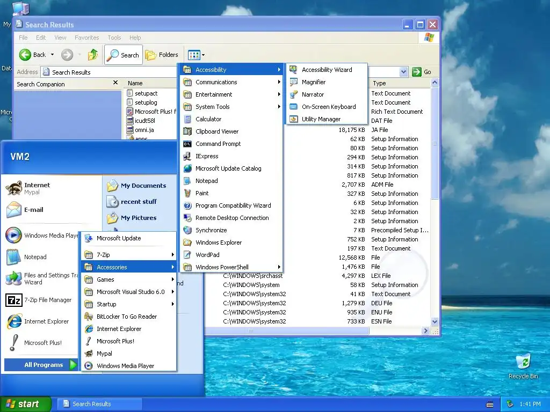Expand Microsoft Visual Studio 6.0 folder

click(129, 292)
